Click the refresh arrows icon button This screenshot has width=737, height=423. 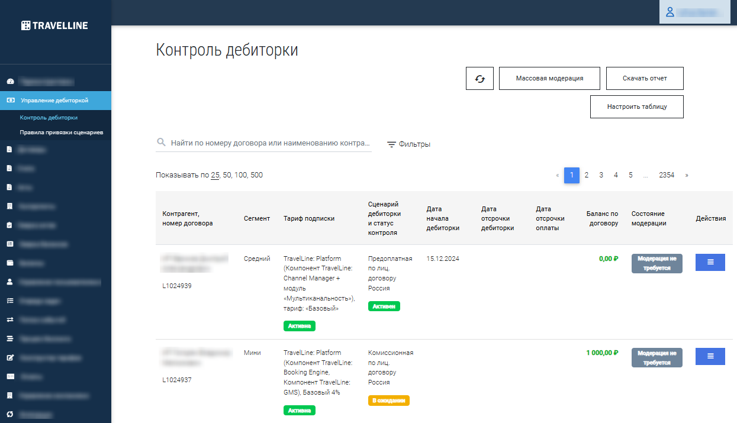[479, 78]
